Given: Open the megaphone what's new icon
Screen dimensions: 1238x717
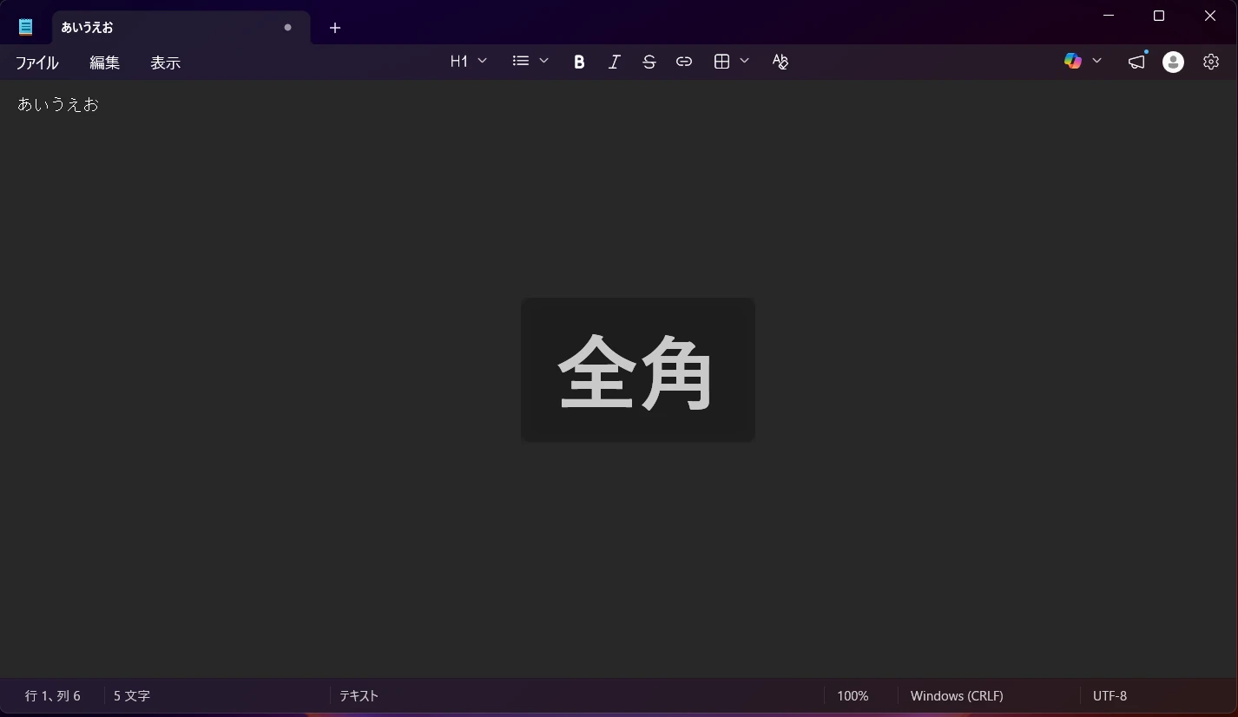Looking at the screenshot, I should coord(1136,61).
